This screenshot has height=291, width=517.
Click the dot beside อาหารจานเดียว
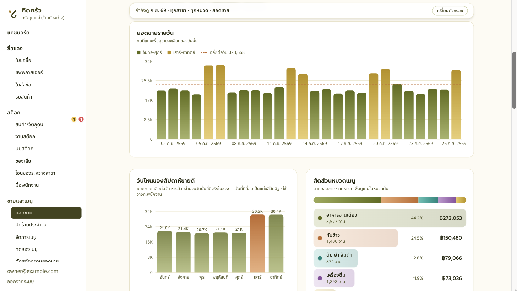coord(320,218)
